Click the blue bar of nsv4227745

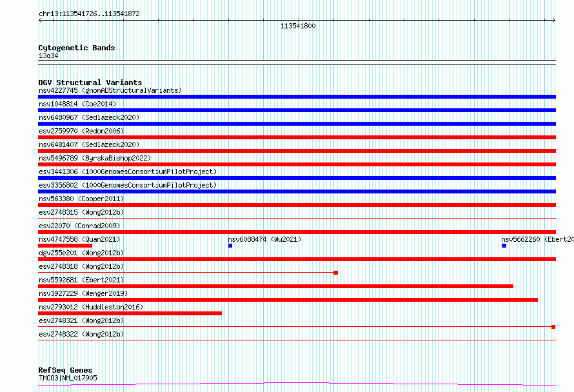pyautogui.click(x=297, y=97)
